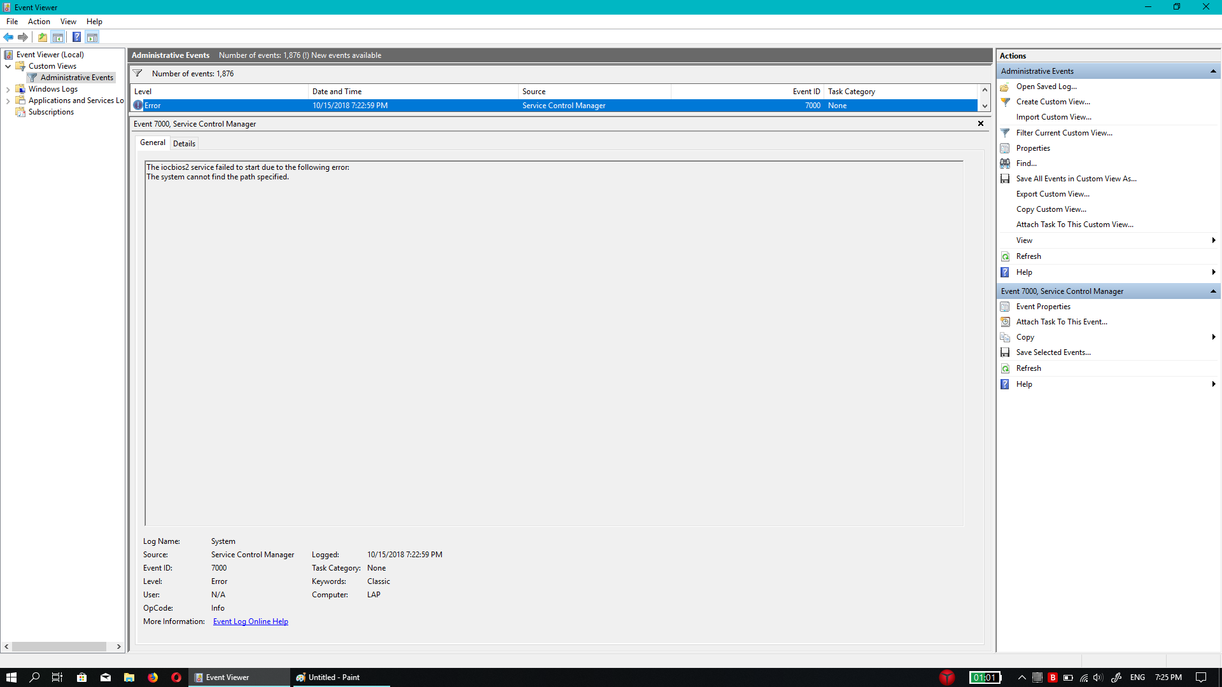Image resolution: width=1222 pixels, height=687 pixels.
Task: Expand Help submenu in Administrative Events section
Action: (x=1214, y=272)
